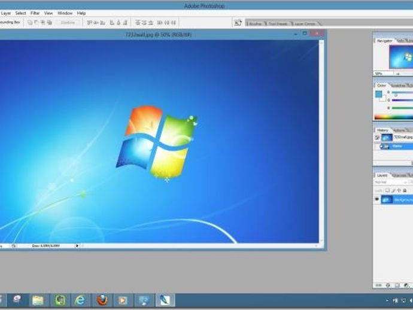Switch to the Color tab
The height and width of the screenshot is (310, 413).
(381, 86)
